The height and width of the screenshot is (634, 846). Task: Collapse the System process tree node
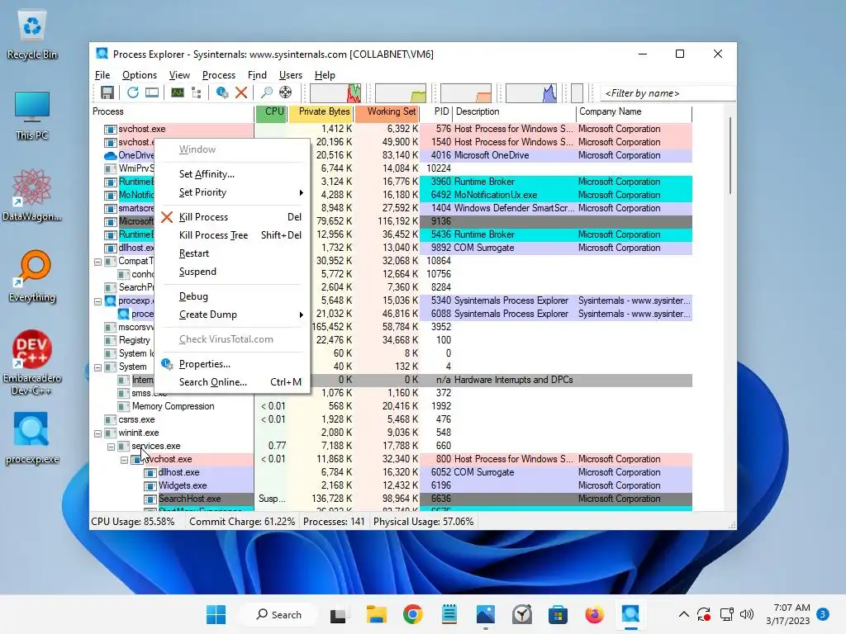(x=97, y=367)
